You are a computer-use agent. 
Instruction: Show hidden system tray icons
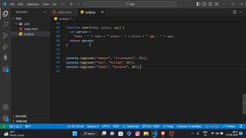click(x=192, y=133)
